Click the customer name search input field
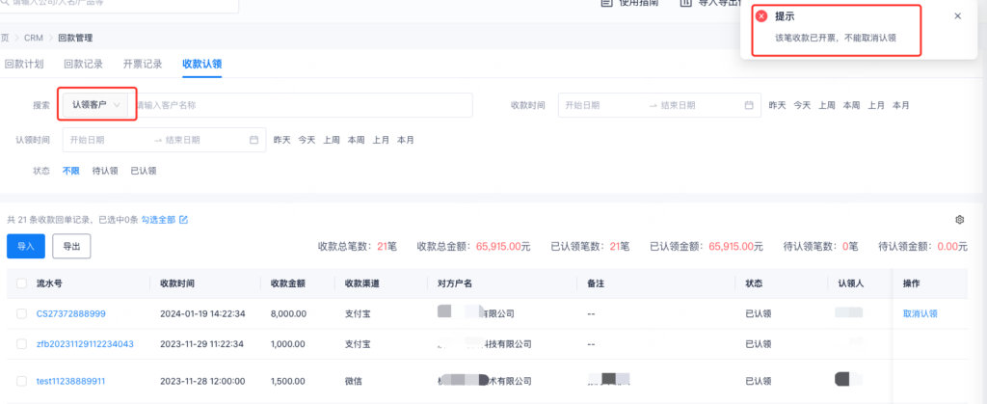 tap(299, 104)
